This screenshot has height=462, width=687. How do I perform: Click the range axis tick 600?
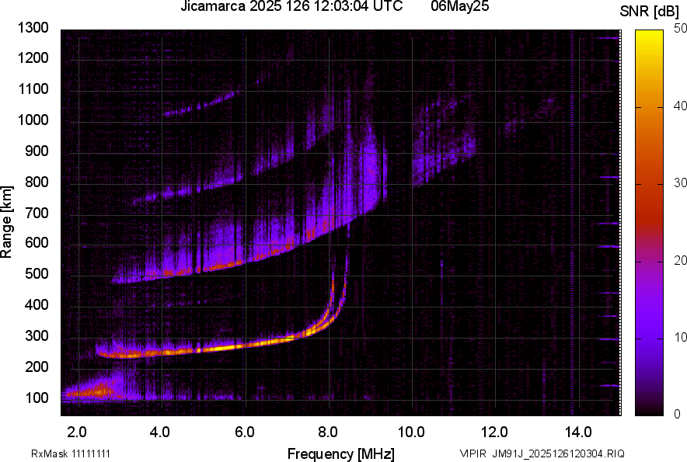(37, 242)
